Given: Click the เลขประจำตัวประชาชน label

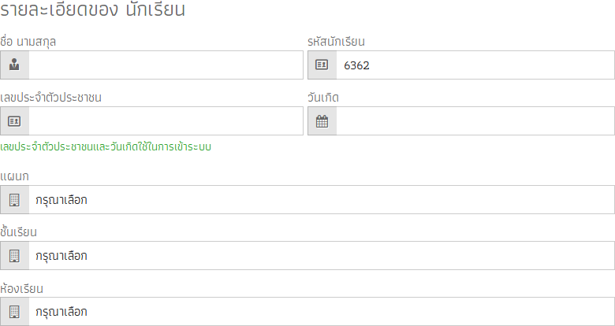Looking at the screenshot, I should tap(50, 98).
